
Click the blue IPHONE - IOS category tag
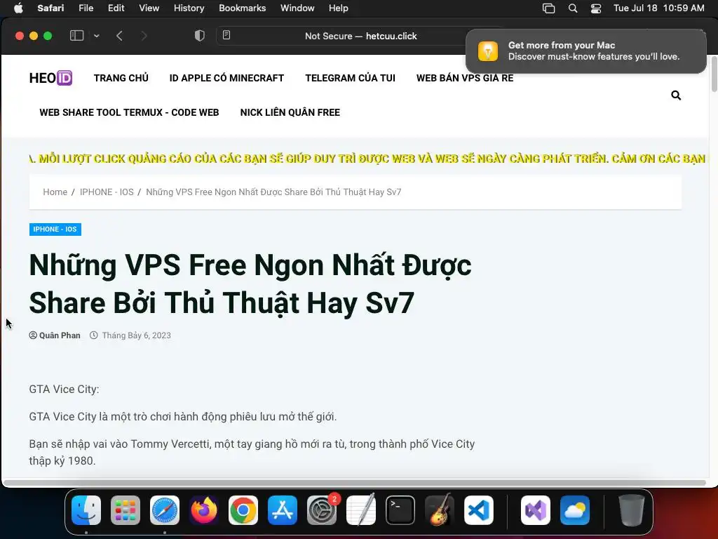(x=55, y=229)
